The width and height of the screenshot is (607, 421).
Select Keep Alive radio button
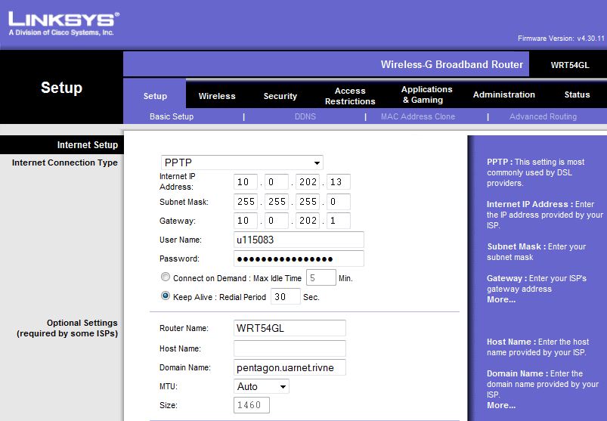pos(166,296)
